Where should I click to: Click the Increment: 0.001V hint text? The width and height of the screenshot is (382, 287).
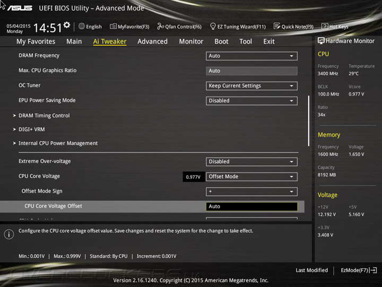pyautogui.click(x=157, y=256)
